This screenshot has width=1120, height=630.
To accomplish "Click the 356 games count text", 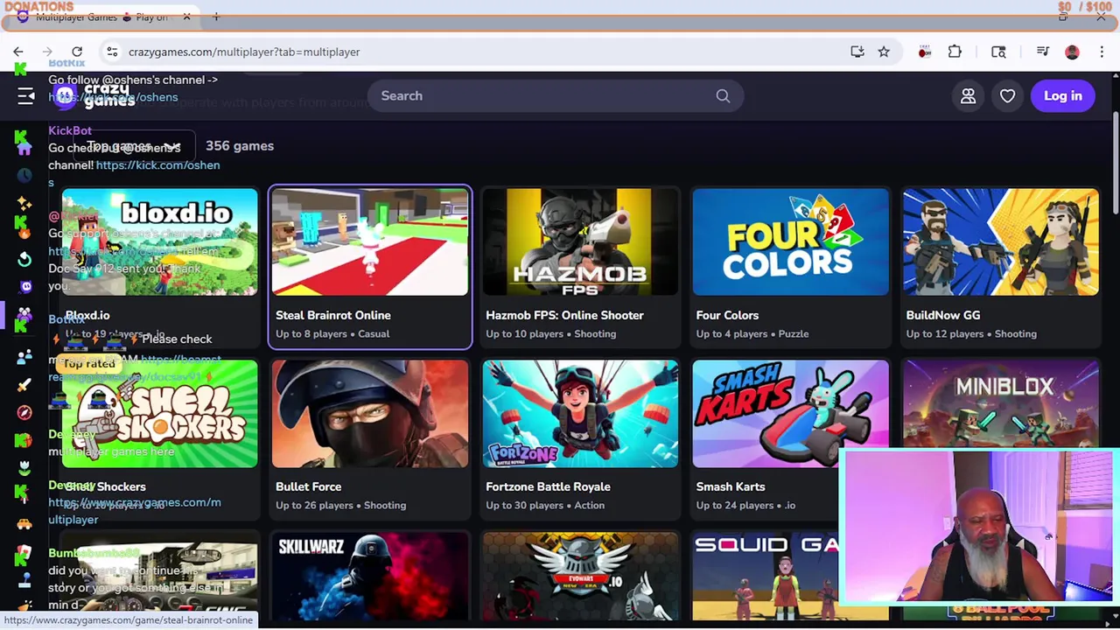I will (x=240, y=146).
